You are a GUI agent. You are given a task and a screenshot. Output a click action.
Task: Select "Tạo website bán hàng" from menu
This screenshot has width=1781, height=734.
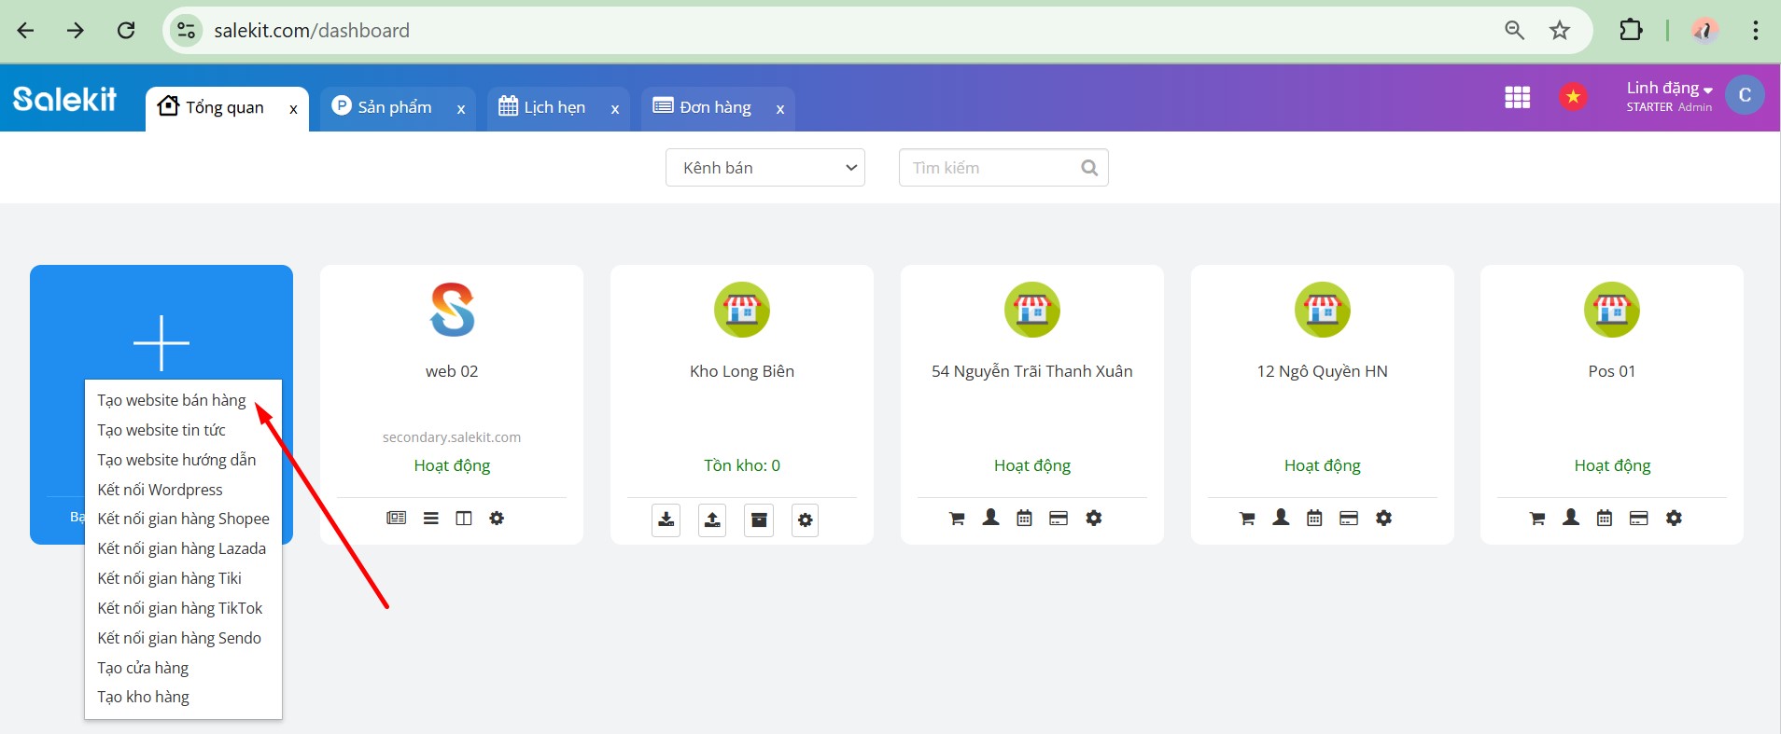tap(172, 400)
